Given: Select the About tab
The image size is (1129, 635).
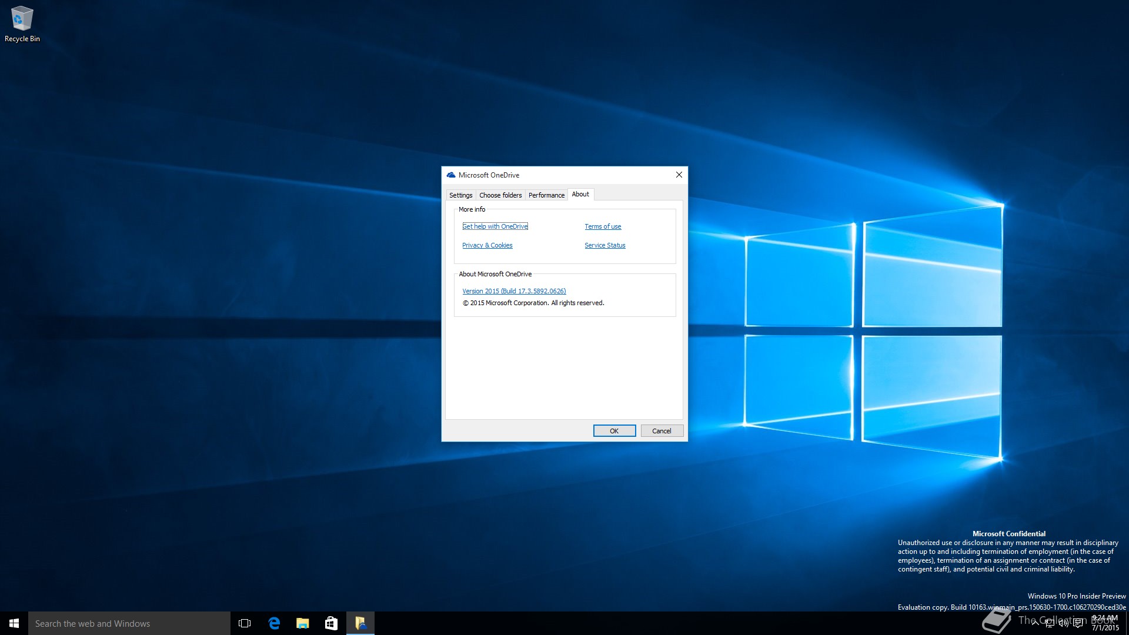Looking at the screenshot, I should pyautogui.click(x=580, y=194).
